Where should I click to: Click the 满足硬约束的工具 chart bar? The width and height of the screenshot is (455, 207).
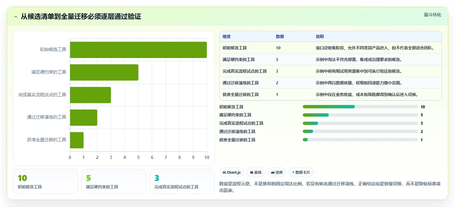(x=104, y=72)
